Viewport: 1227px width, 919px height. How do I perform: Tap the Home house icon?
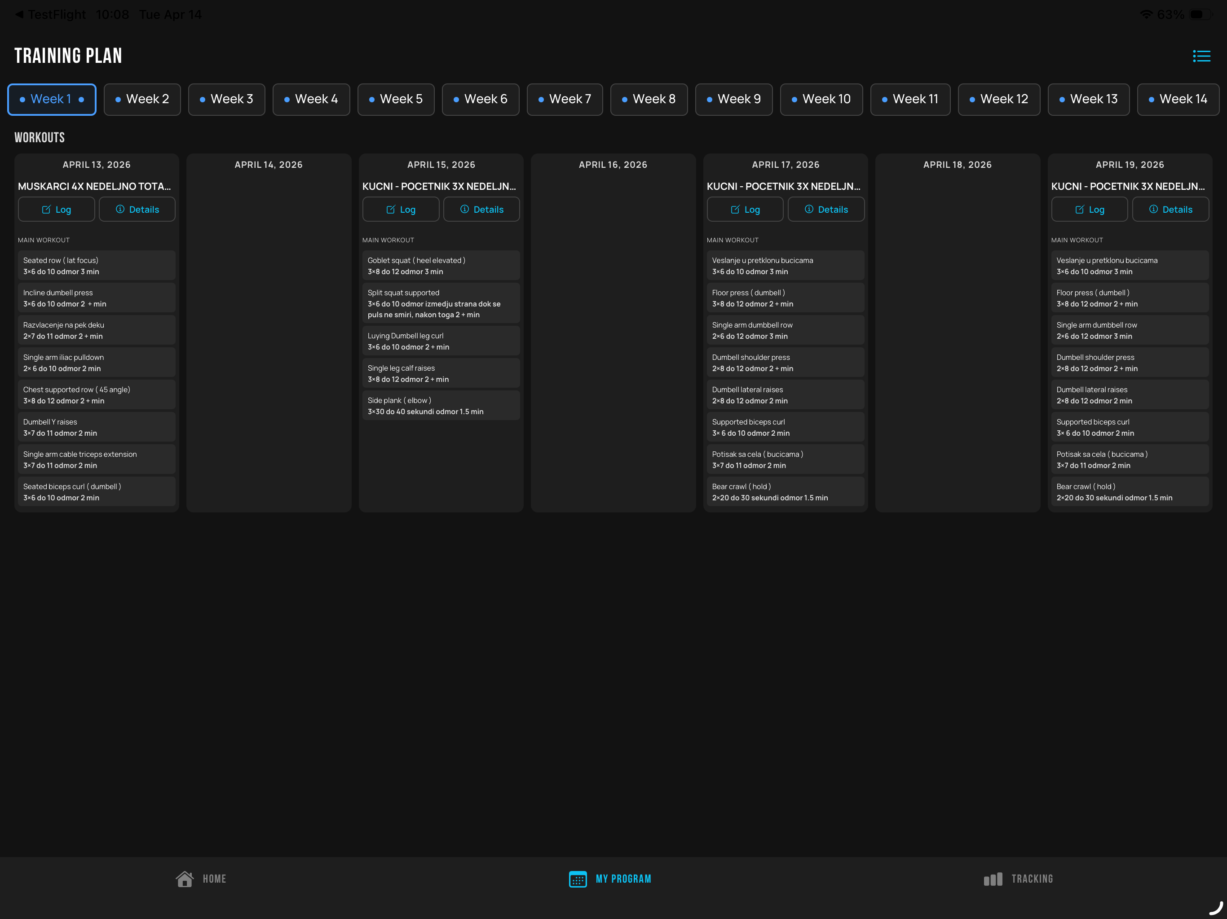pos(185,879)
